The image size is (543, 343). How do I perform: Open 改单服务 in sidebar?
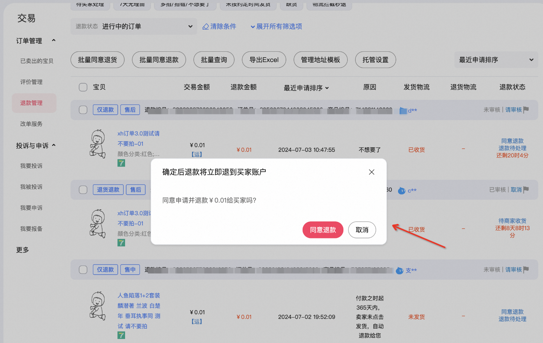(x=31, y=124)
